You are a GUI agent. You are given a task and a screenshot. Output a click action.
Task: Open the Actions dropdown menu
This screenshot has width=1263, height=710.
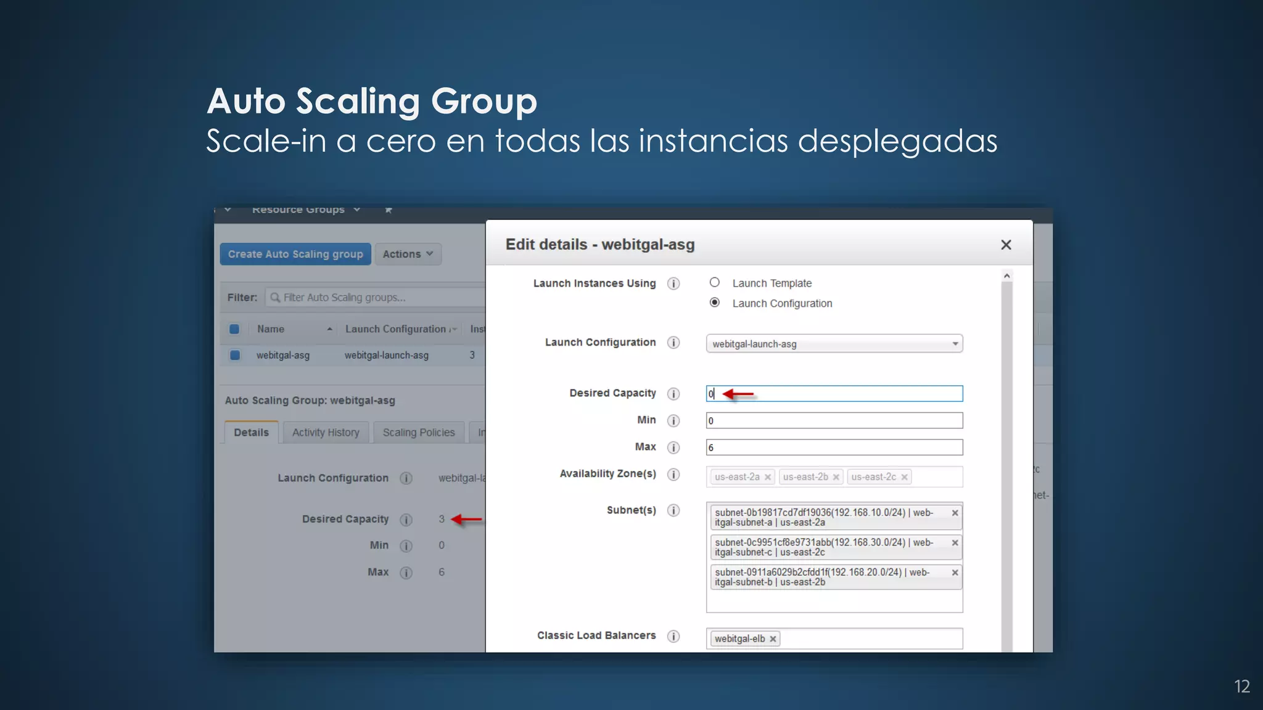408,254
